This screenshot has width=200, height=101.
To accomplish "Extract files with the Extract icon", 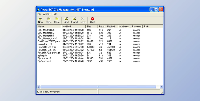I will click(x=75, y=20).
